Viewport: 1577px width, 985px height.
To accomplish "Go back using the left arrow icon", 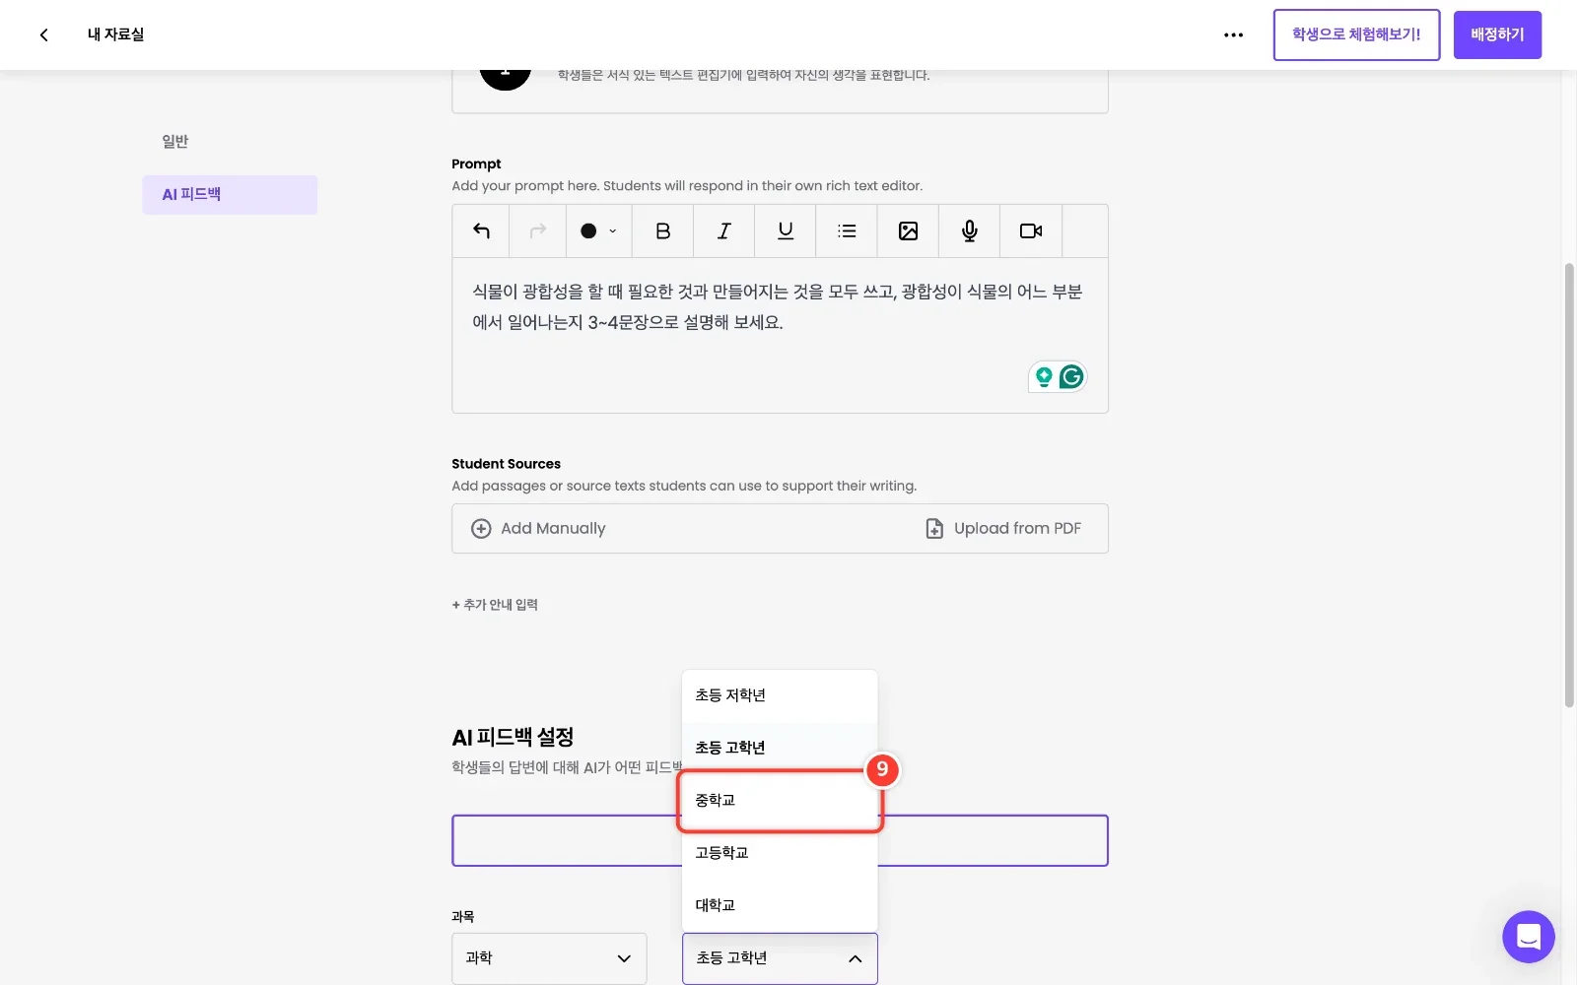I will tap(43, 34).
